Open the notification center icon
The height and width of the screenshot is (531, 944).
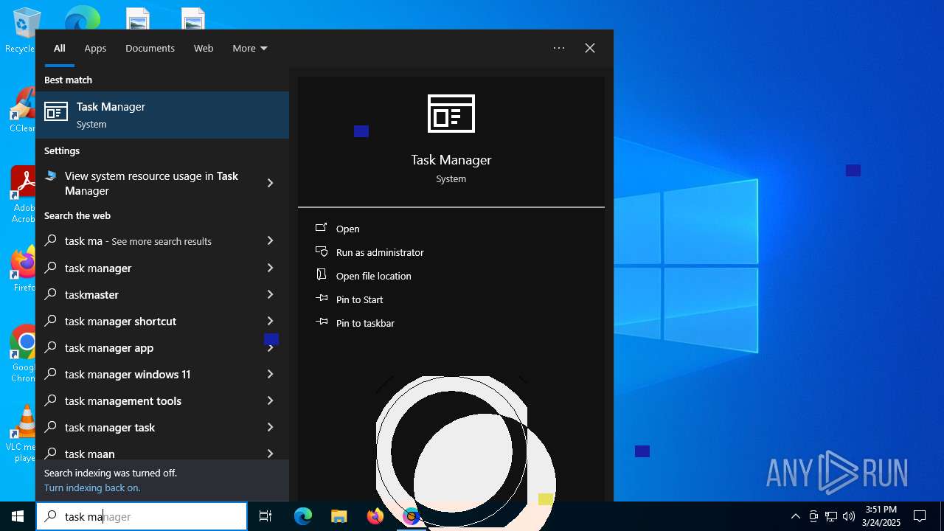click(x=920, y=516)
